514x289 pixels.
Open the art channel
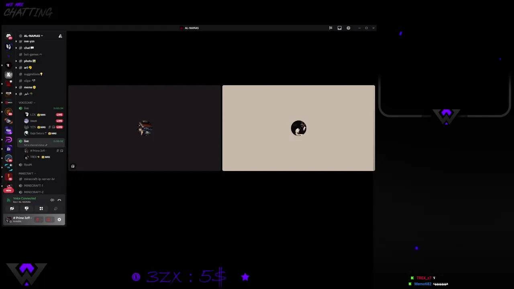[40, 67]
